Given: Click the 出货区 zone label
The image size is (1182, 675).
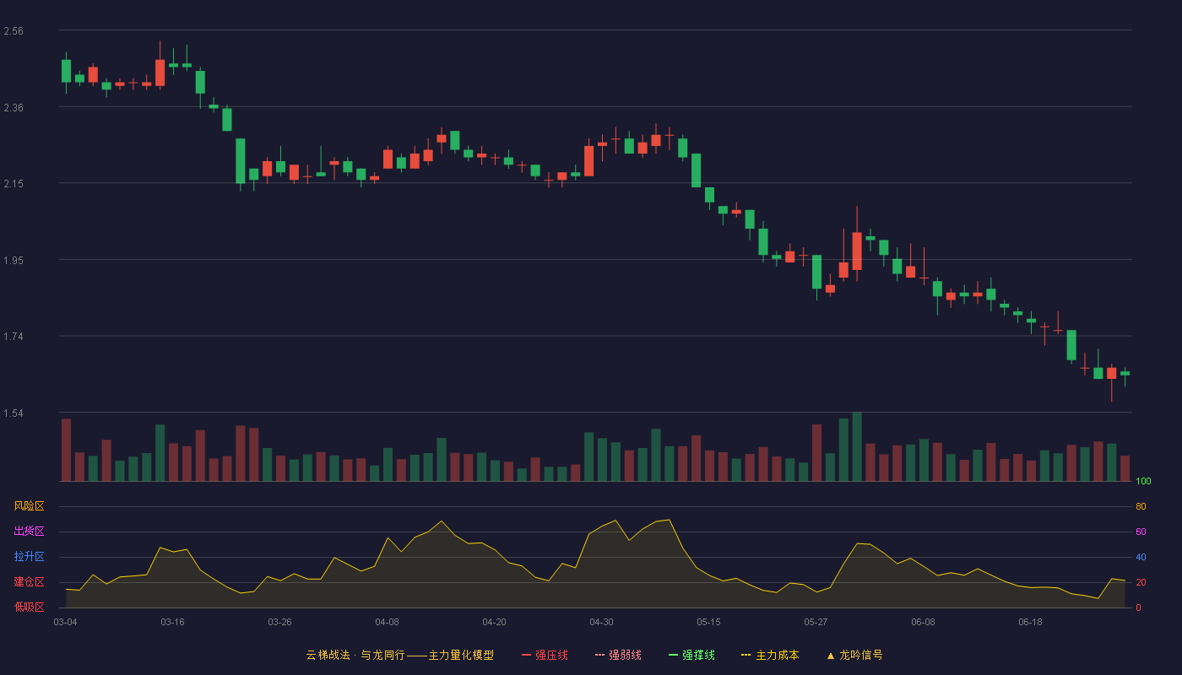Looking at the screenshot, I should coord(29,532).
